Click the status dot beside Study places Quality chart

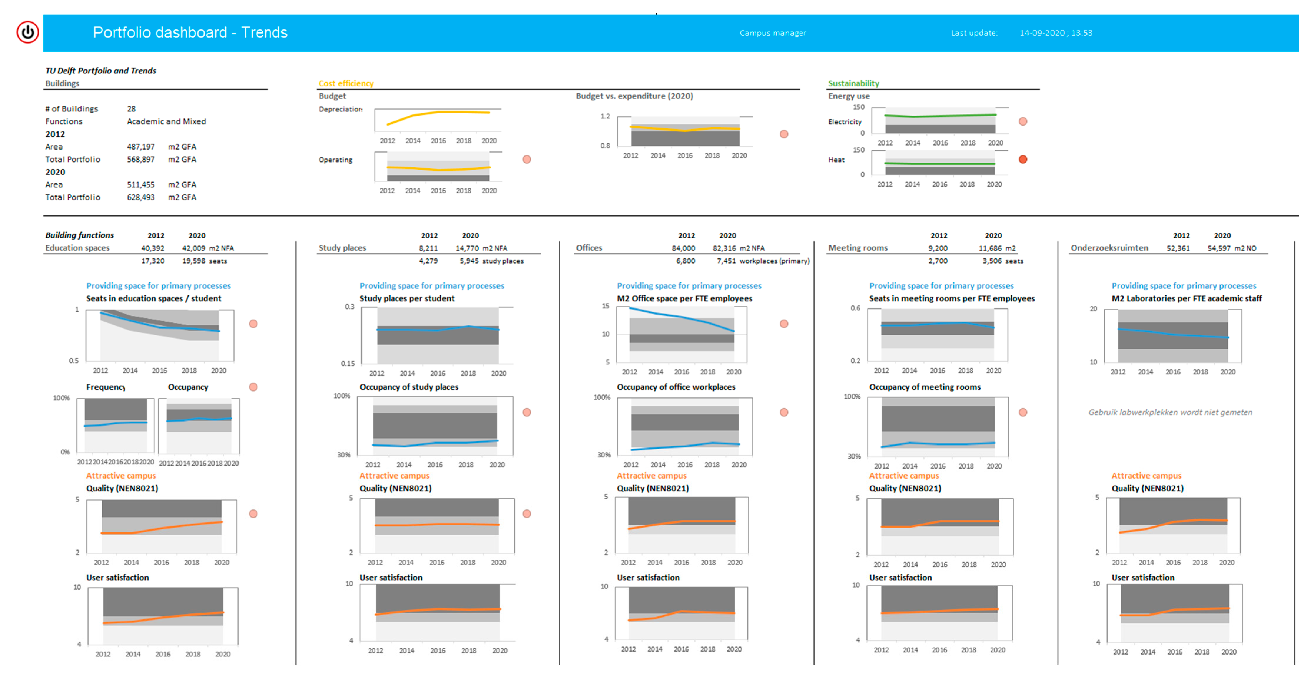coord(527,514)
